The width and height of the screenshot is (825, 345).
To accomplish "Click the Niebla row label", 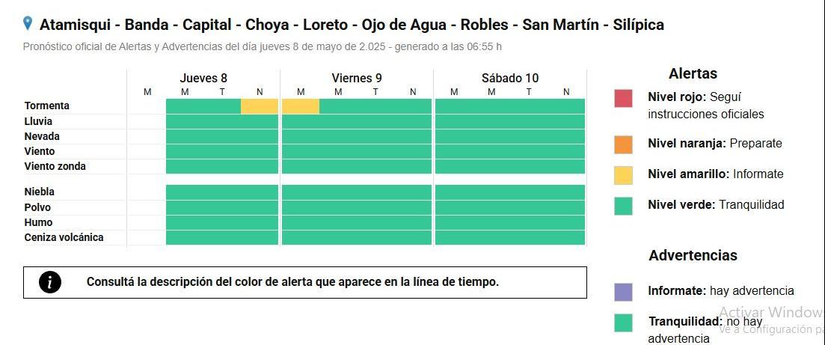I will tap(39, 192).
